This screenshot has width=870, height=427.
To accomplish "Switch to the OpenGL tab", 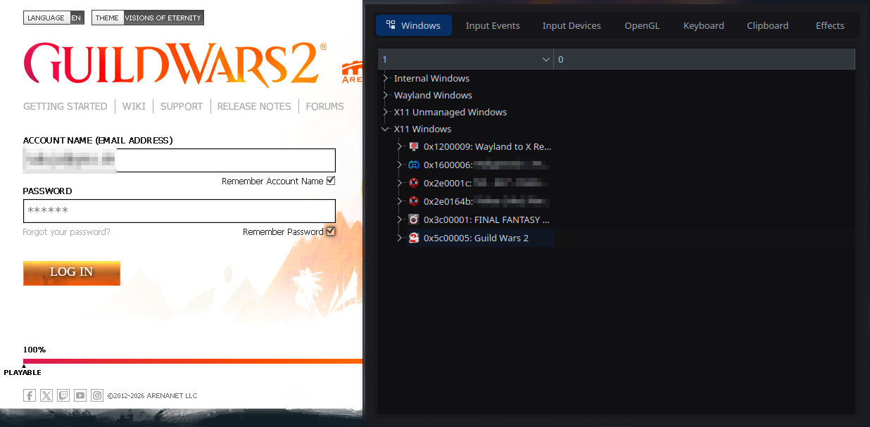I will 642,25.
